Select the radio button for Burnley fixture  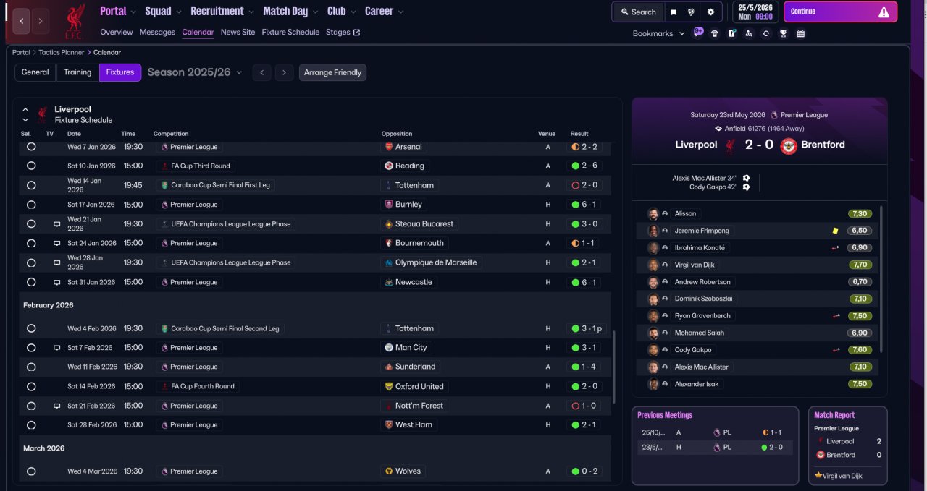pyautogui.click(x=31, y=205)
